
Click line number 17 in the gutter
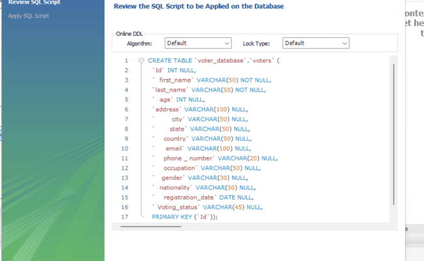point(125,217)
